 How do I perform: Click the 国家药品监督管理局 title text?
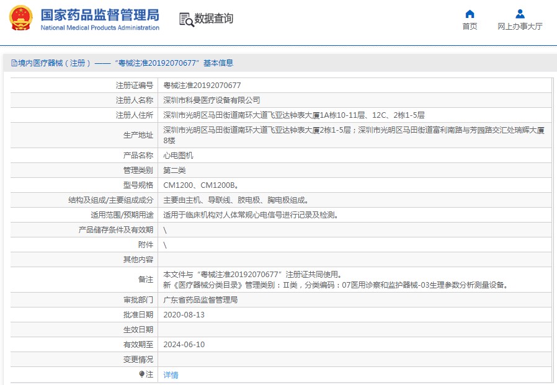coord(100,14)
